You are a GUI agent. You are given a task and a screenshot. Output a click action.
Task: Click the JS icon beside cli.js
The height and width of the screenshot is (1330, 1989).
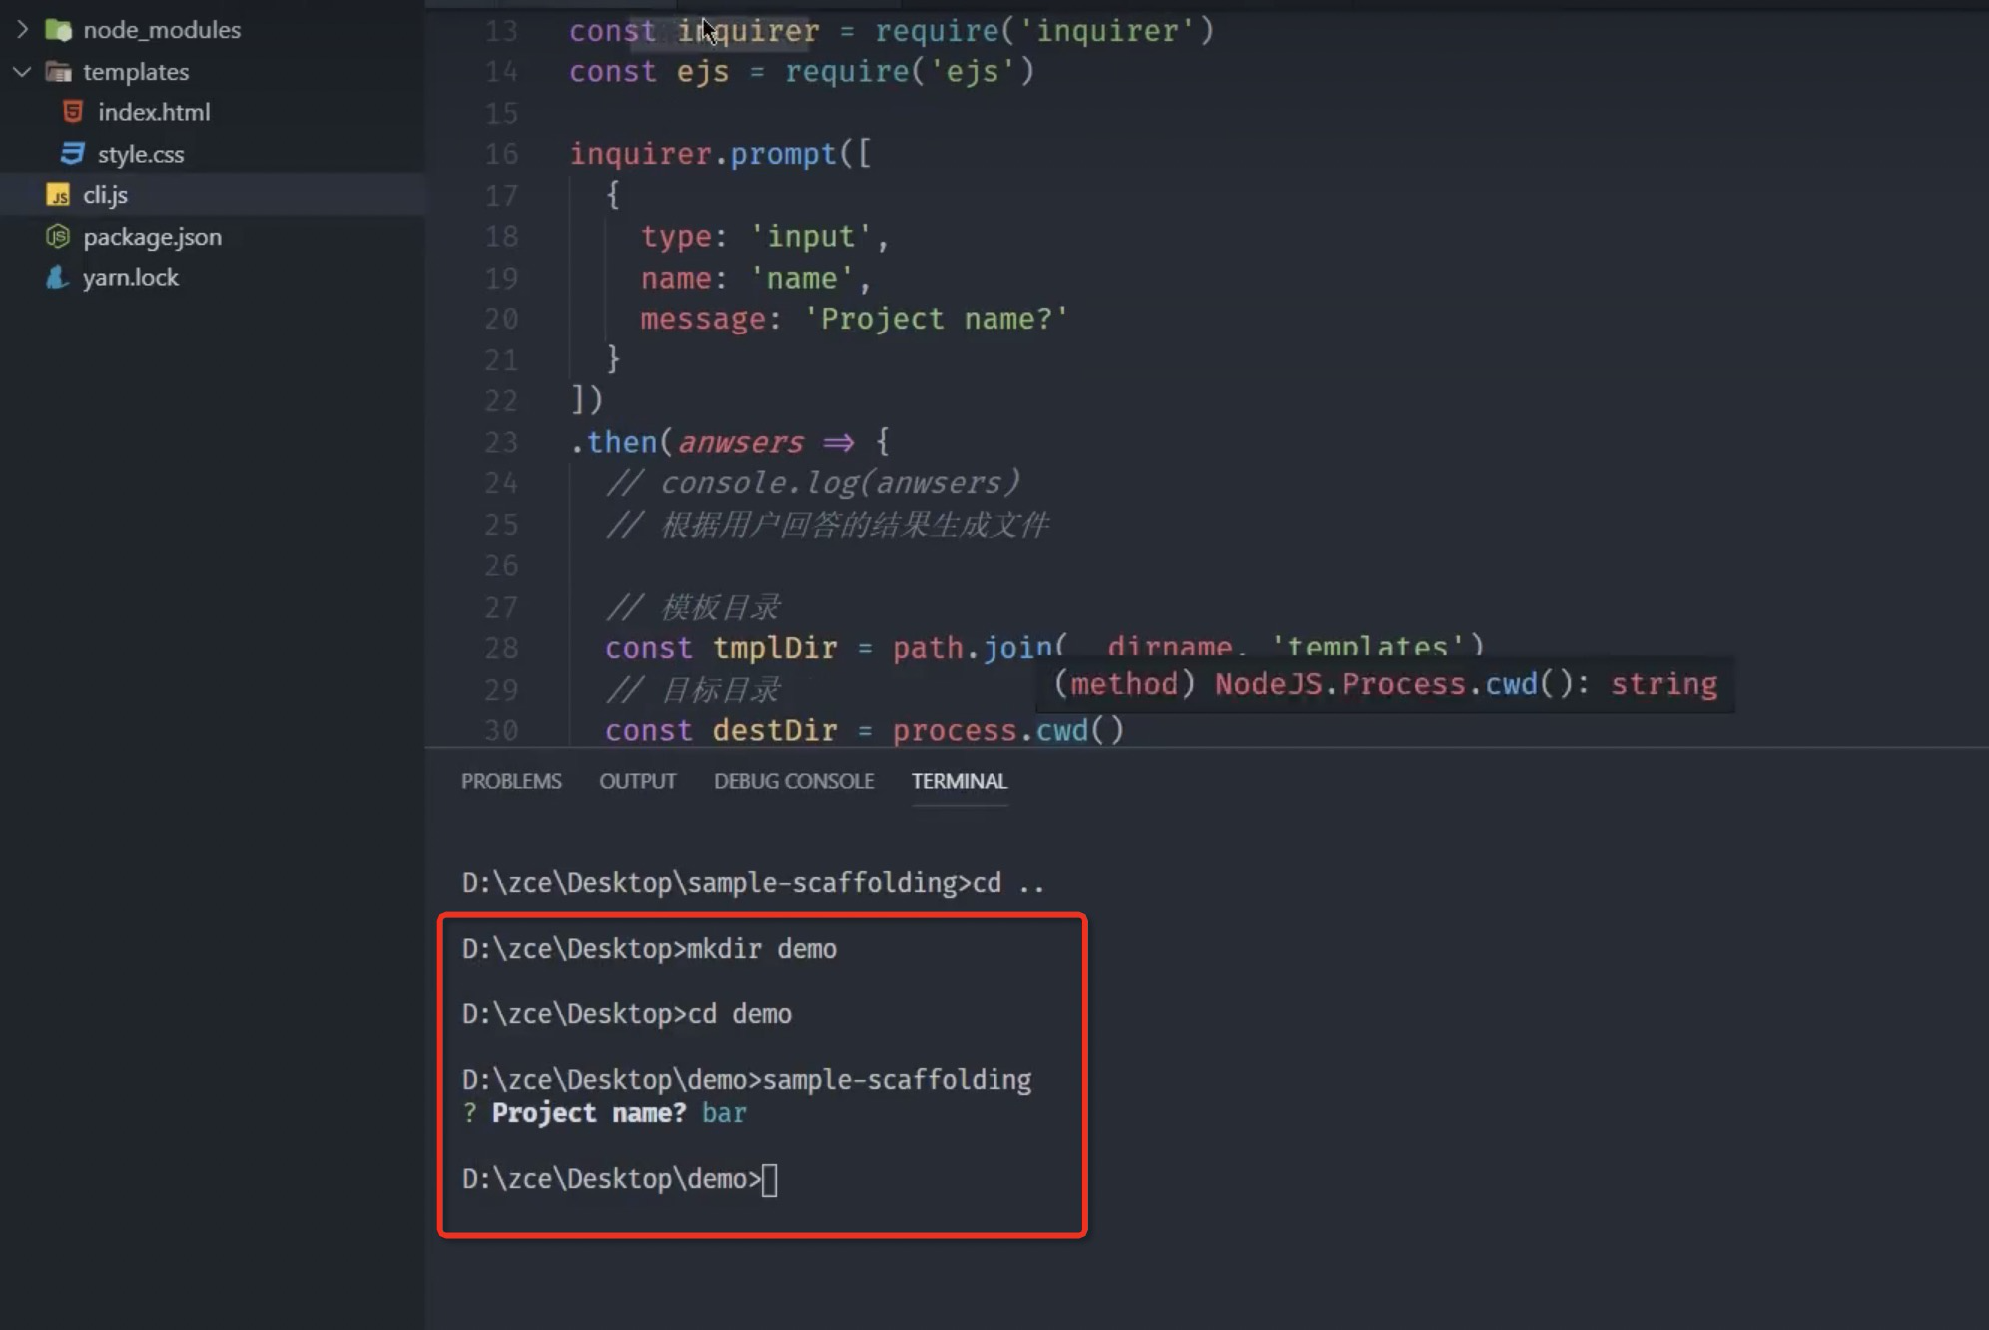point(59,195)
